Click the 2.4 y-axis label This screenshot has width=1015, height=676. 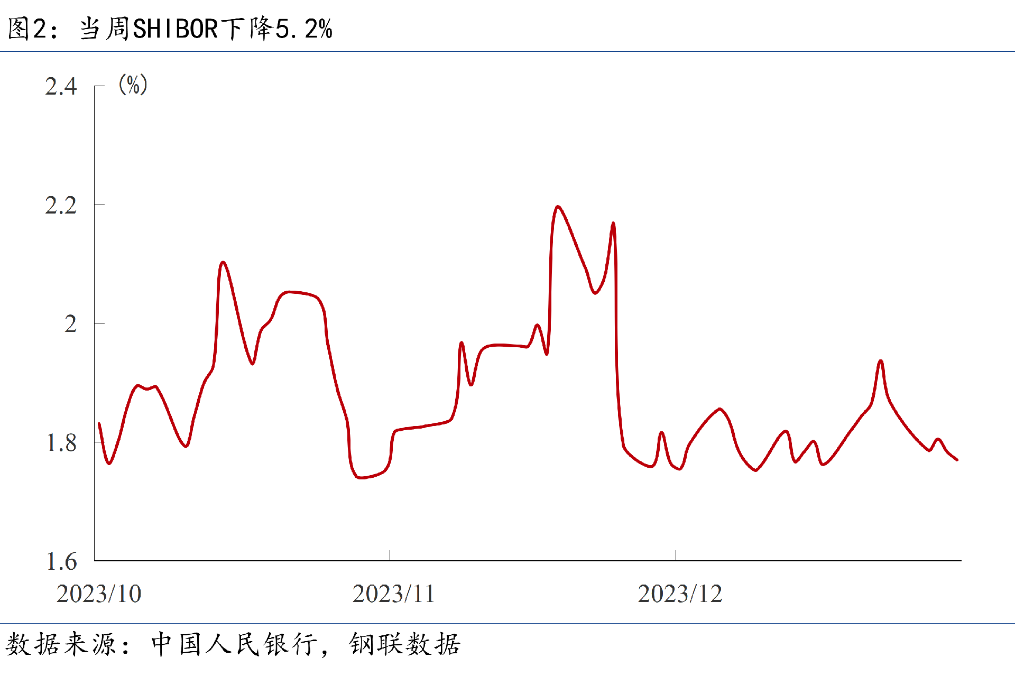click(61, 87)
